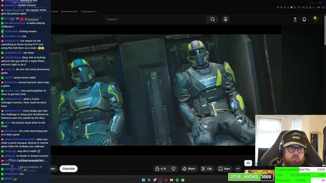Open the YouTube upload/create icon

point(295,19)
